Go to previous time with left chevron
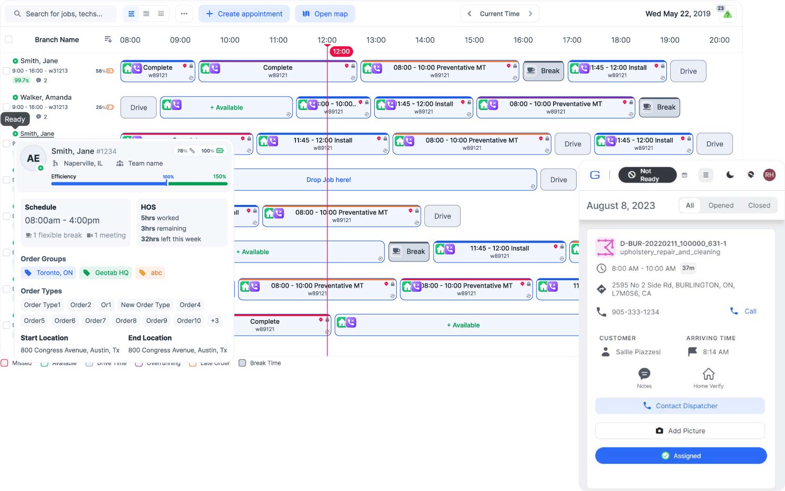The image size is (785, 491). [469, 14]
